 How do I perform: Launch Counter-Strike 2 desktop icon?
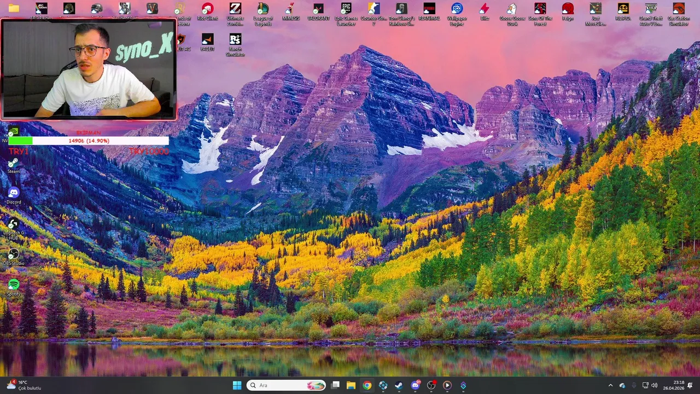374,14
